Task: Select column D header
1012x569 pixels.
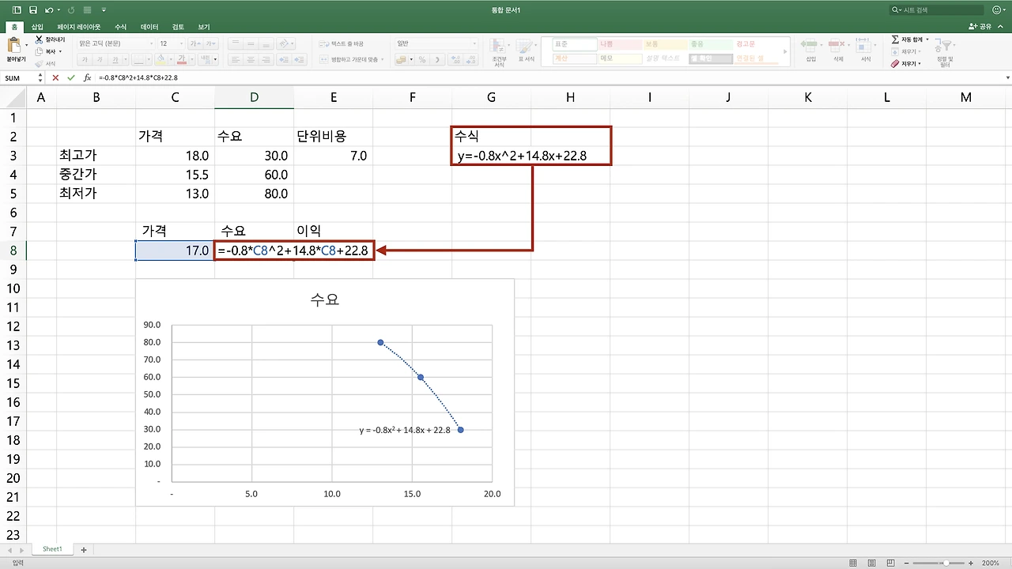Action: (x=254, y=97)
